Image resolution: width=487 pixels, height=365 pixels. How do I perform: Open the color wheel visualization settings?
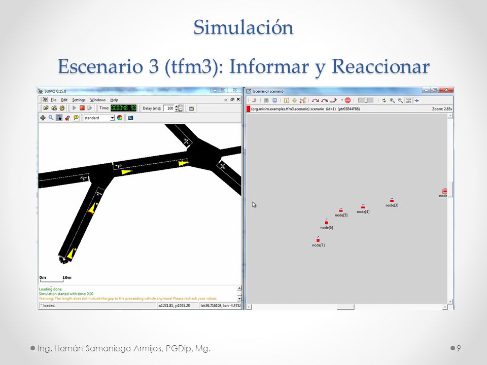pos(120,118)
